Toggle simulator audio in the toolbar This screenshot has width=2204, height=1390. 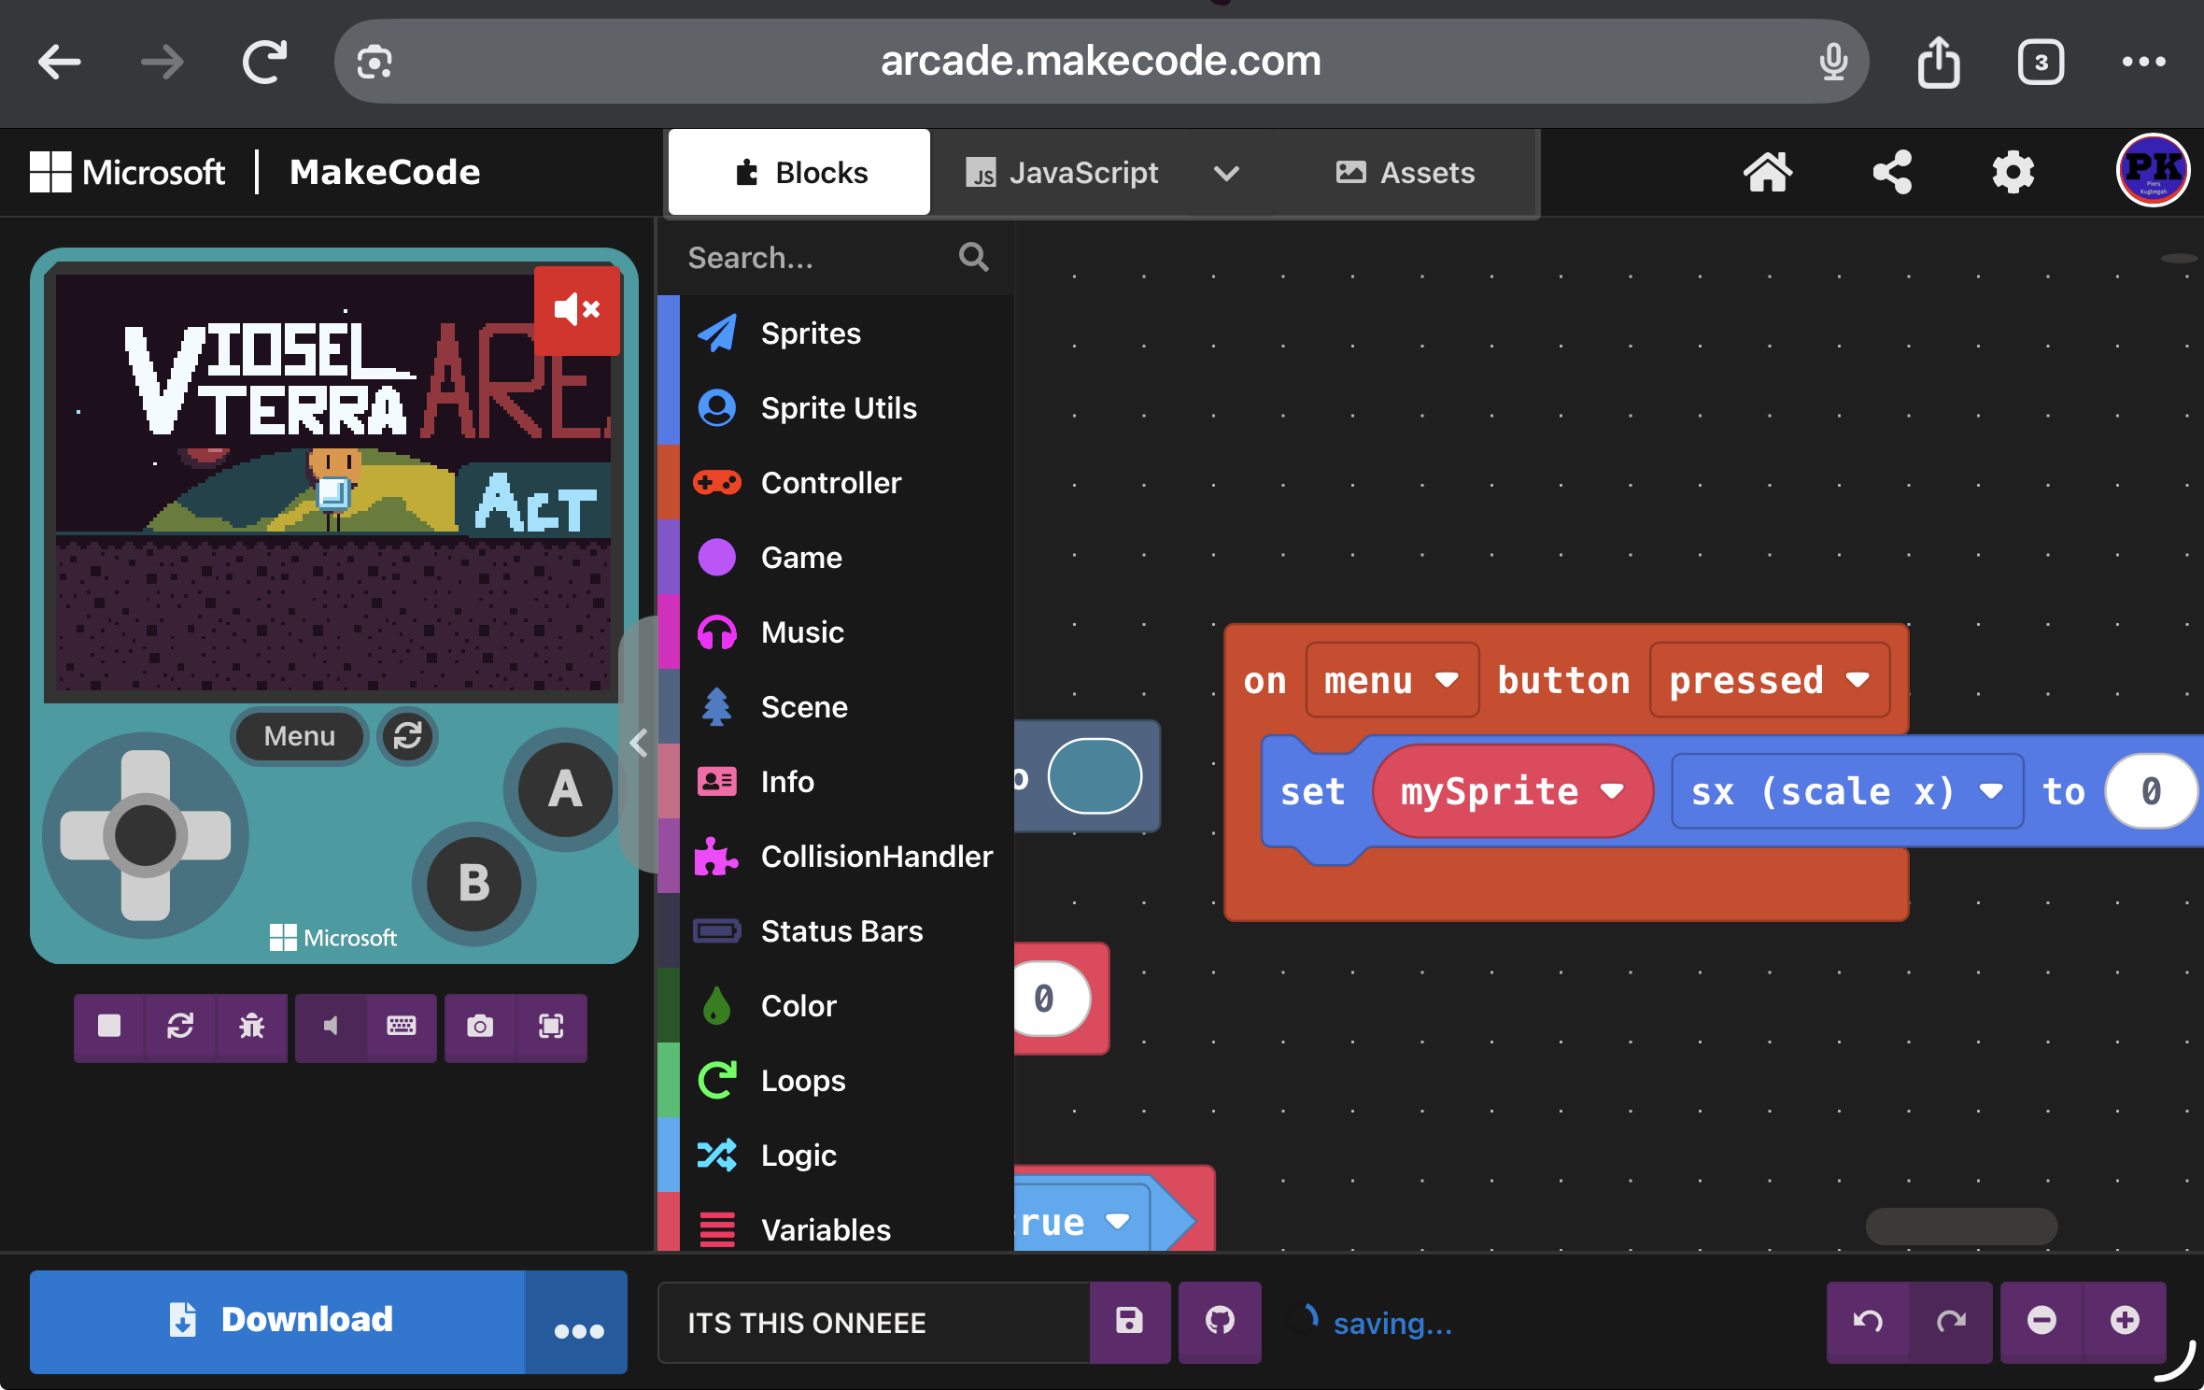click(331, 1027)
